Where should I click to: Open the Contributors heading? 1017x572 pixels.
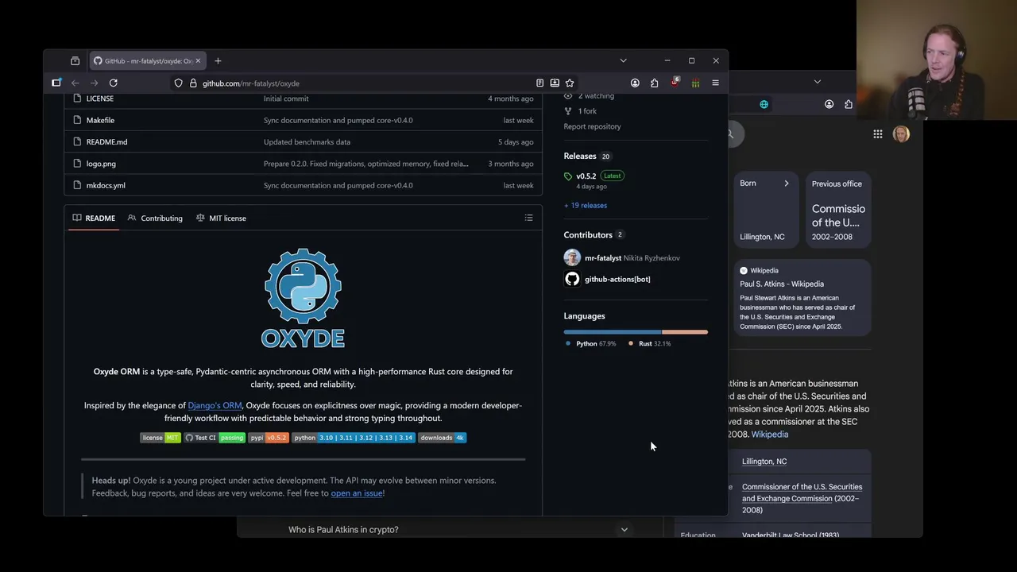(588, 235)
